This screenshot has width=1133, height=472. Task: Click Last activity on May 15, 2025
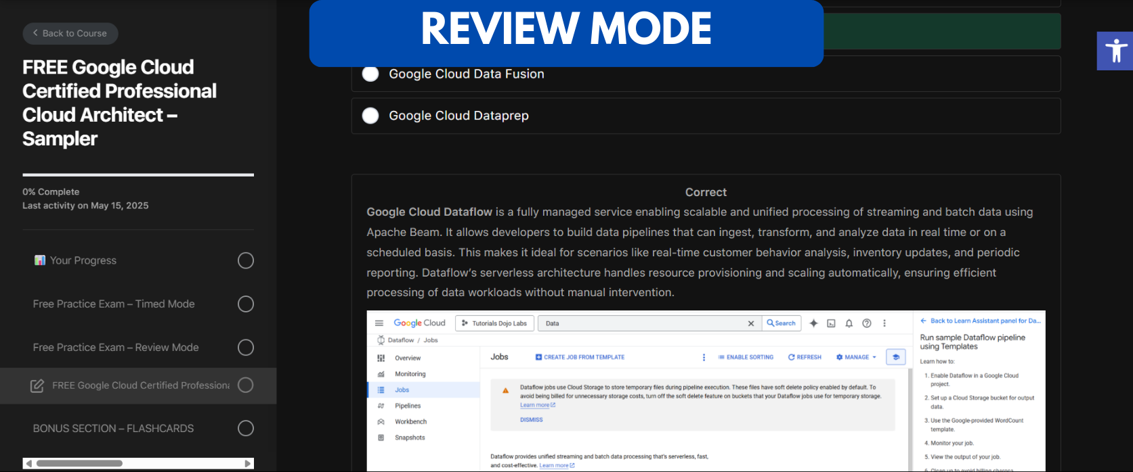85,206
